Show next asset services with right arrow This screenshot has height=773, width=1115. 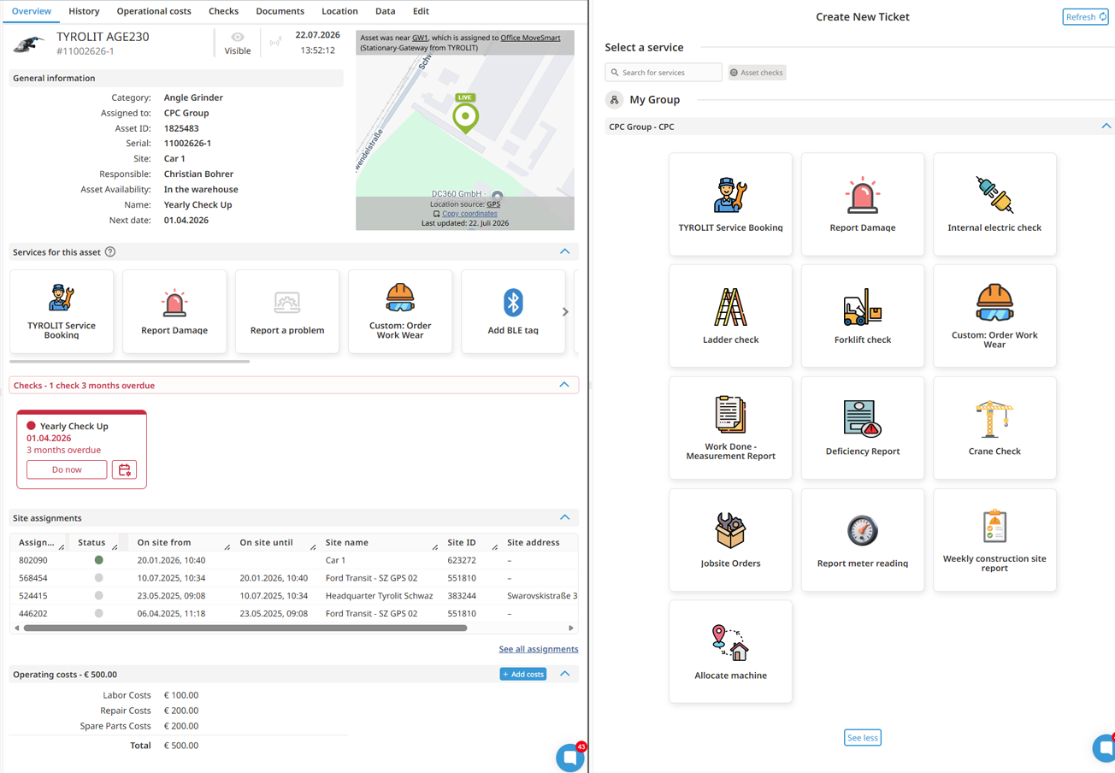[565, 312]
